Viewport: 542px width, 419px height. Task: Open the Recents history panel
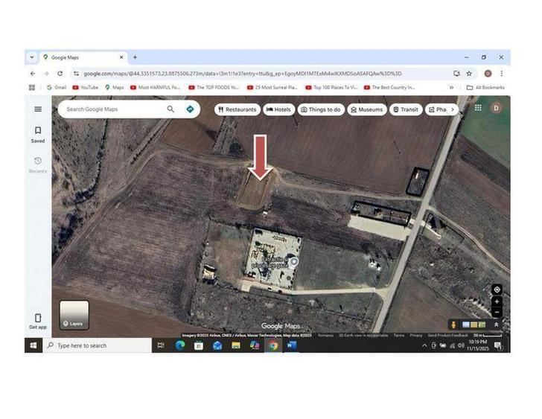click(x=38, y=164)
